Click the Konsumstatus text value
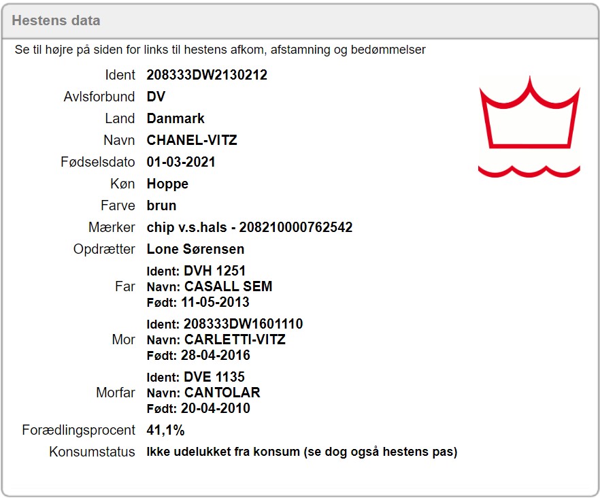600x498 pixels. (x=301, y=452)
